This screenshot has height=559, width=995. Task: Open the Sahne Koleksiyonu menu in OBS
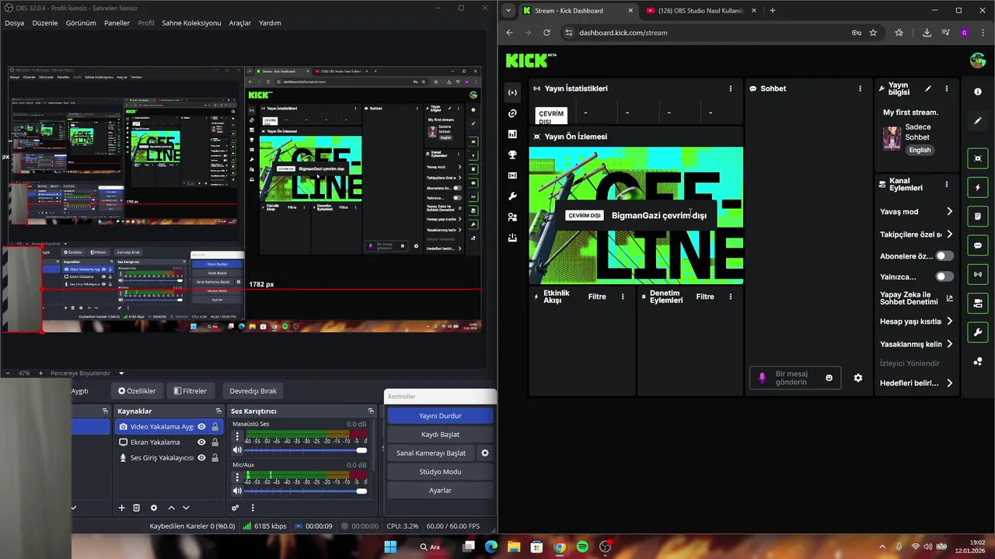(x=191, y=23)
